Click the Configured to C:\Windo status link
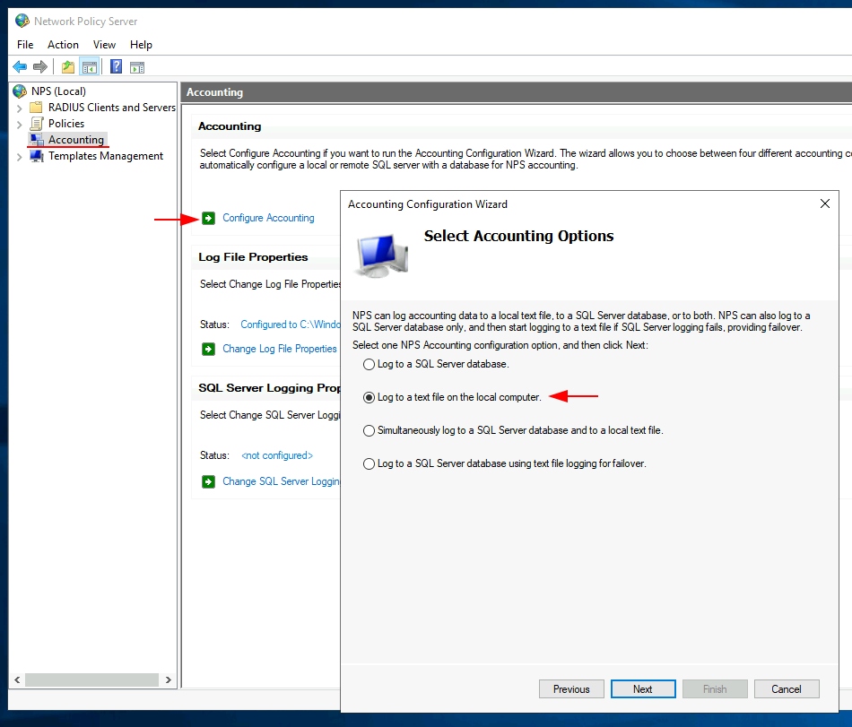 [291, 325]
